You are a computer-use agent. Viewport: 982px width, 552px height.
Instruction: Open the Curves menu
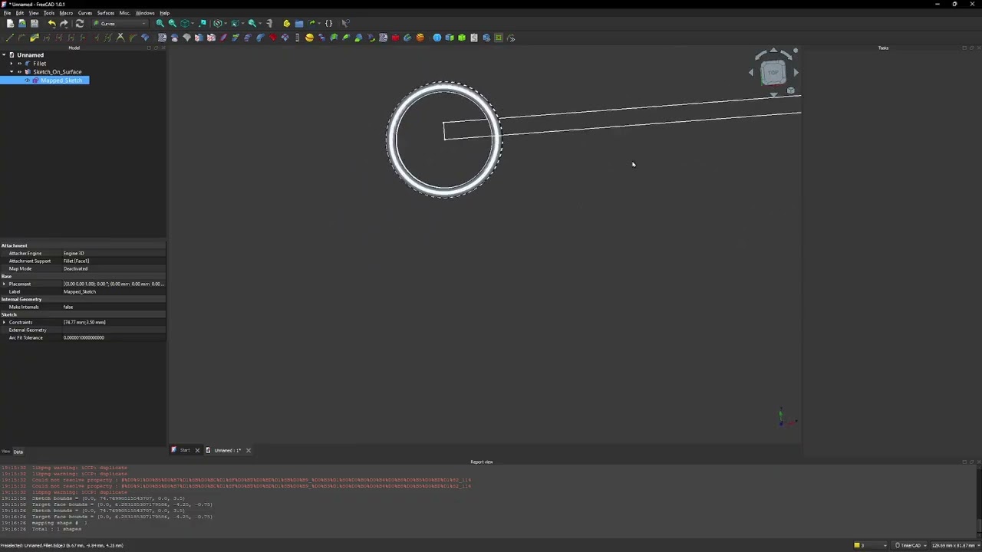[85, 13]
